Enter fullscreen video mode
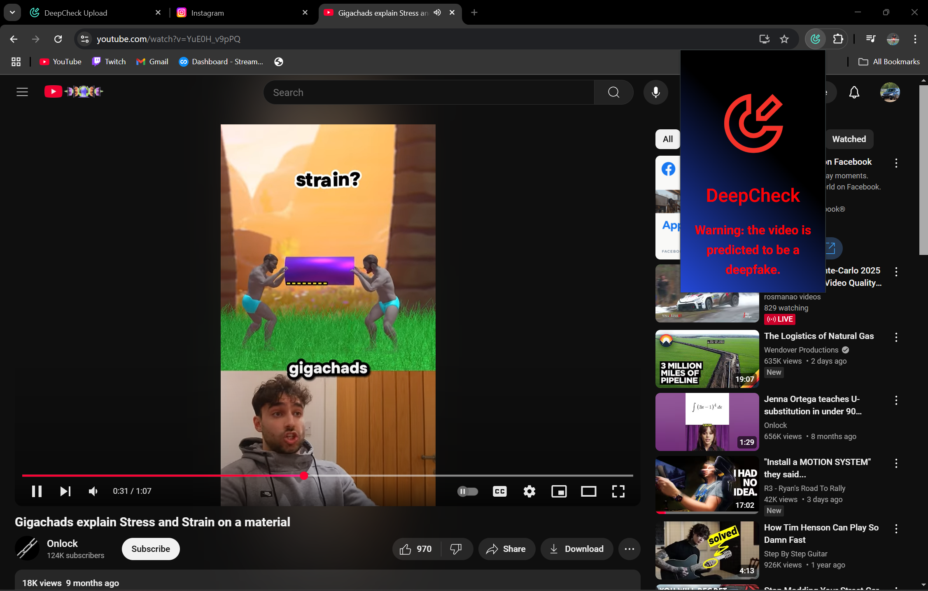Screen dimensions: 928x591 point(618,491)
